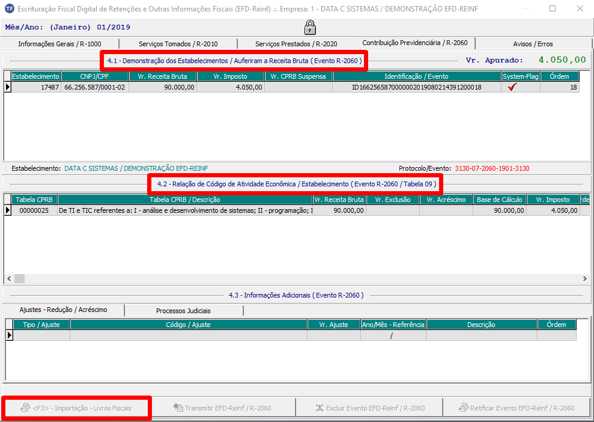Select row indicator arrow in Tabela CPRB grid

pyautogui.click(x=8, y=210)
